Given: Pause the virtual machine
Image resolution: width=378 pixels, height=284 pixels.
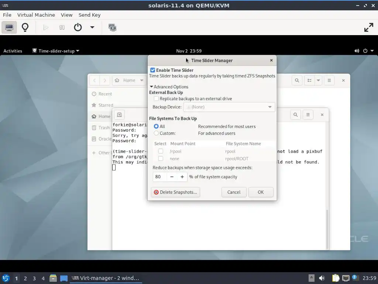Looking at the screenshot, I should (62, 27).
